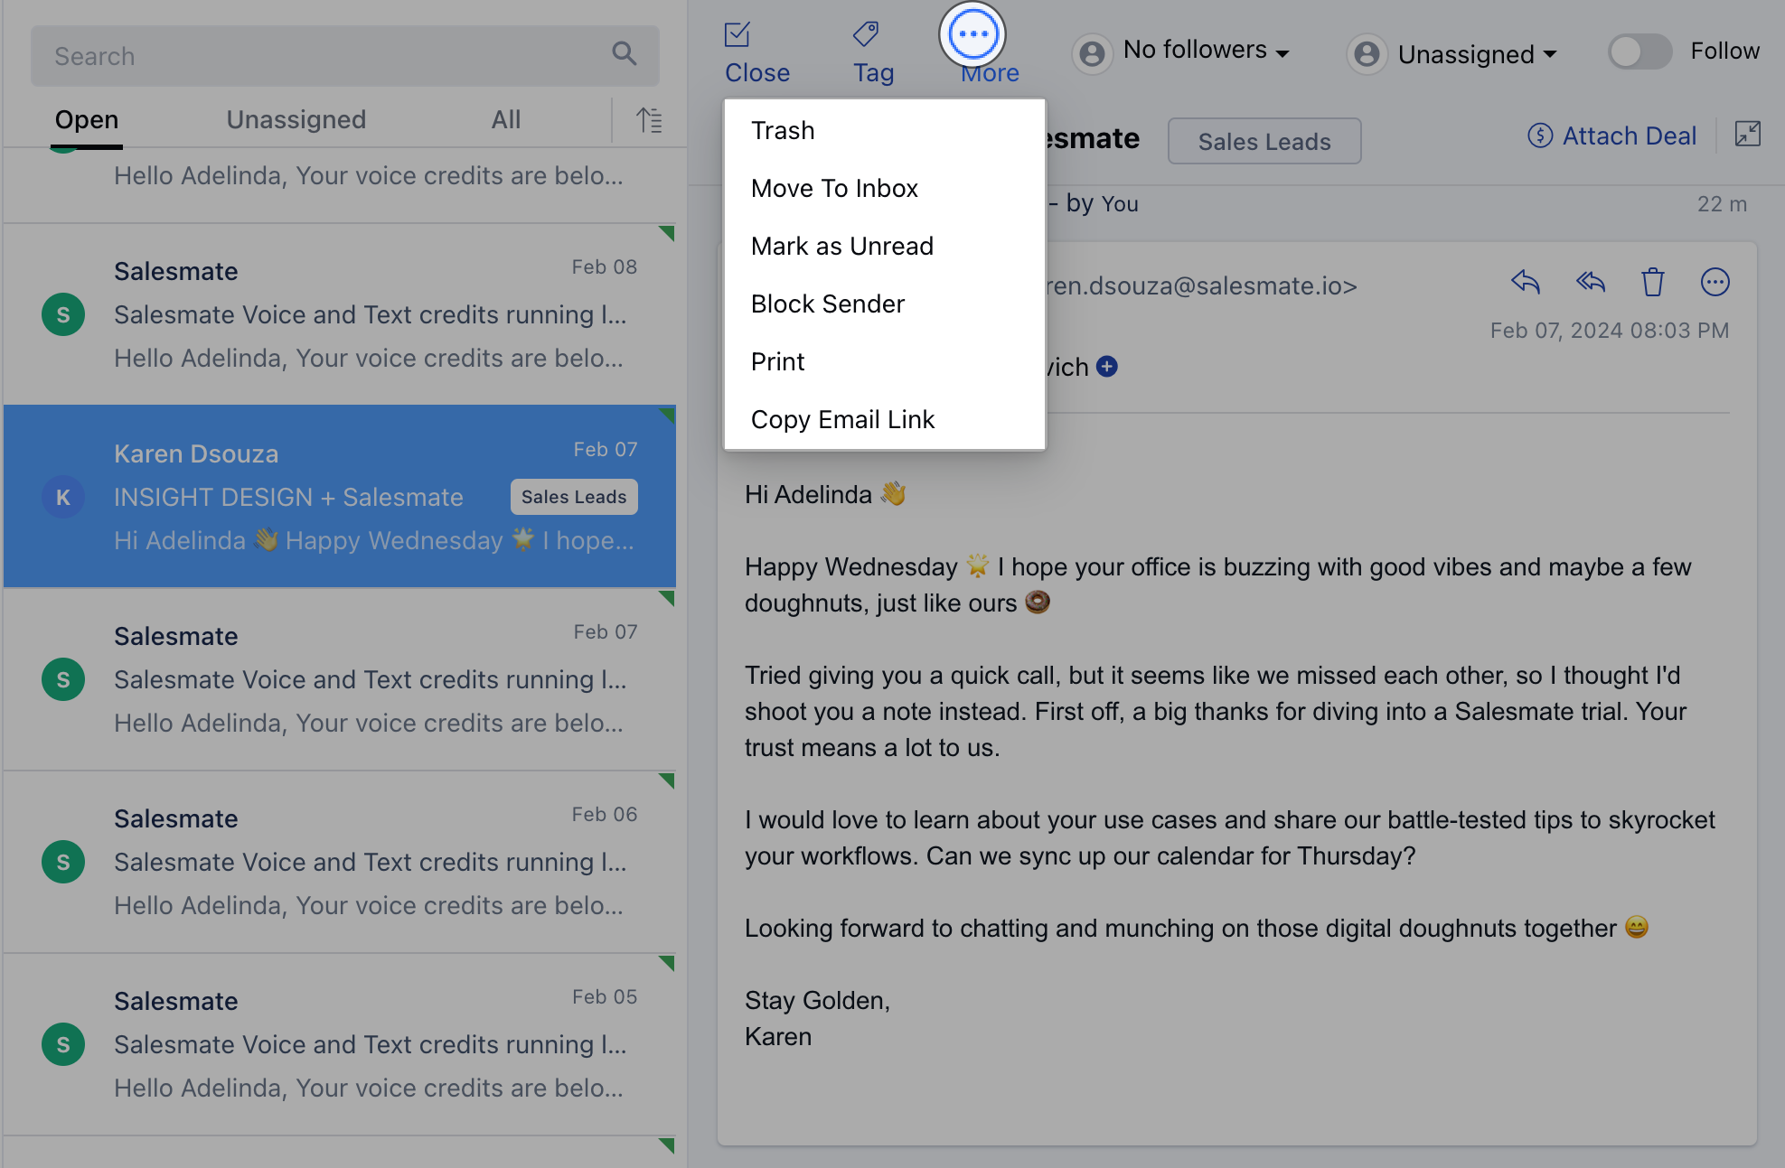Screen dimensions: 1785x1168
Task: Click the search magnifier icon
Action: pyautogui.click(x=624, y=54)
